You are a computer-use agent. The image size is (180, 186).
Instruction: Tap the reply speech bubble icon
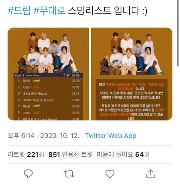pos(28,174)
